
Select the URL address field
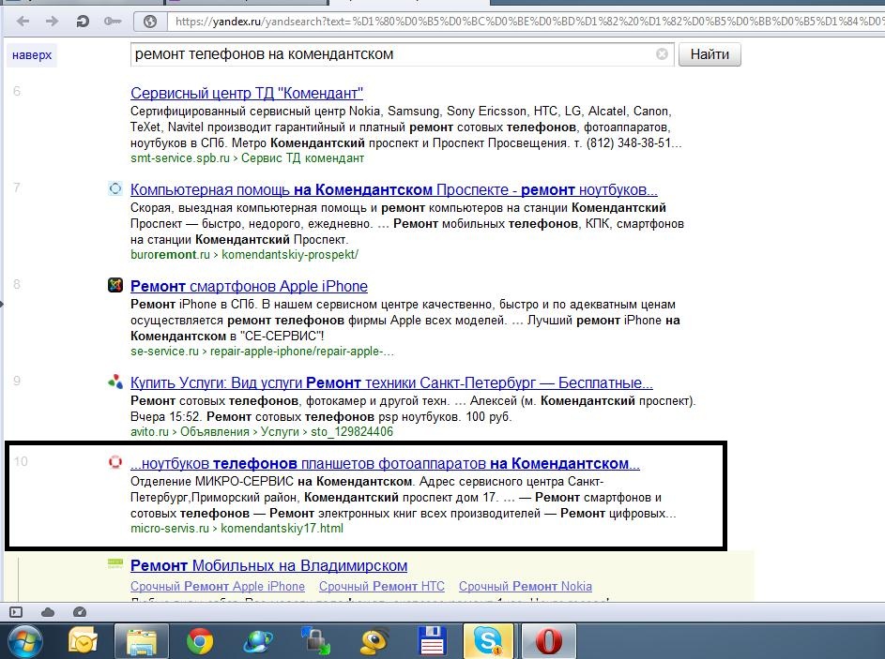click(525, 22)
